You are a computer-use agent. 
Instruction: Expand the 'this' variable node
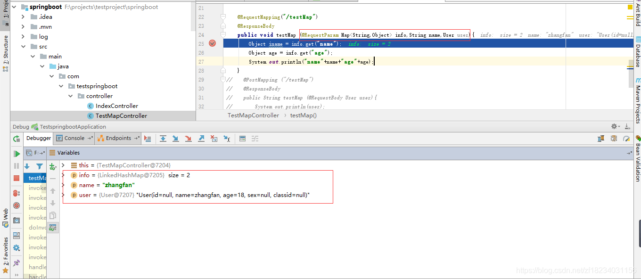63,165
